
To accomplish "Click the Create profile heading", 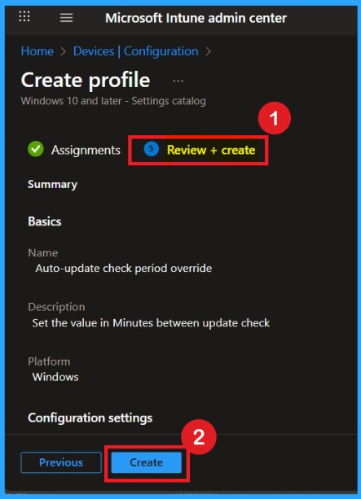I will (x=86, y=80).
